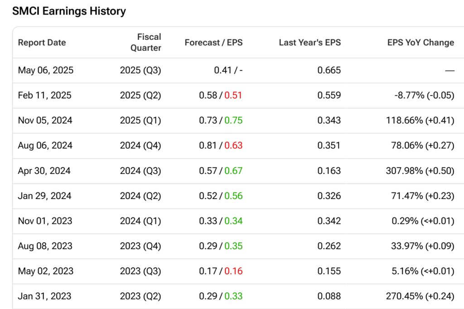The height and width of the screenshot is (309, 464).
Task: Select last year's EPS value 0.559
Action: (329, 95)
